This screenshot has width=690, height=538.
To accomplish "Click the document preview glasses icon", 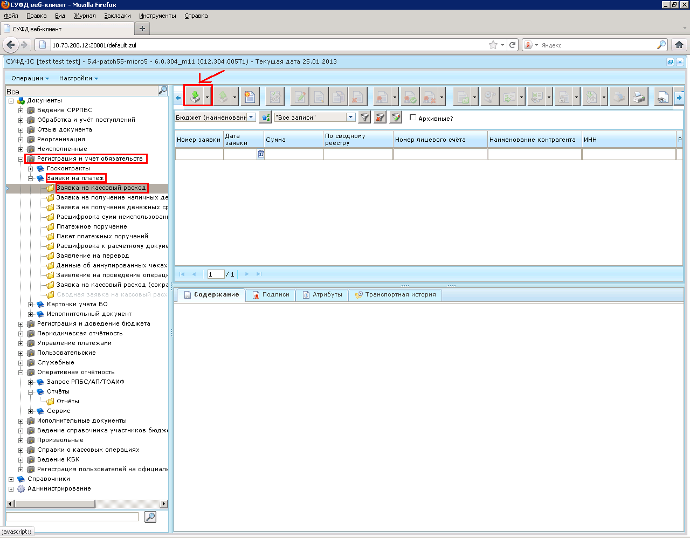I will [663, 97].
